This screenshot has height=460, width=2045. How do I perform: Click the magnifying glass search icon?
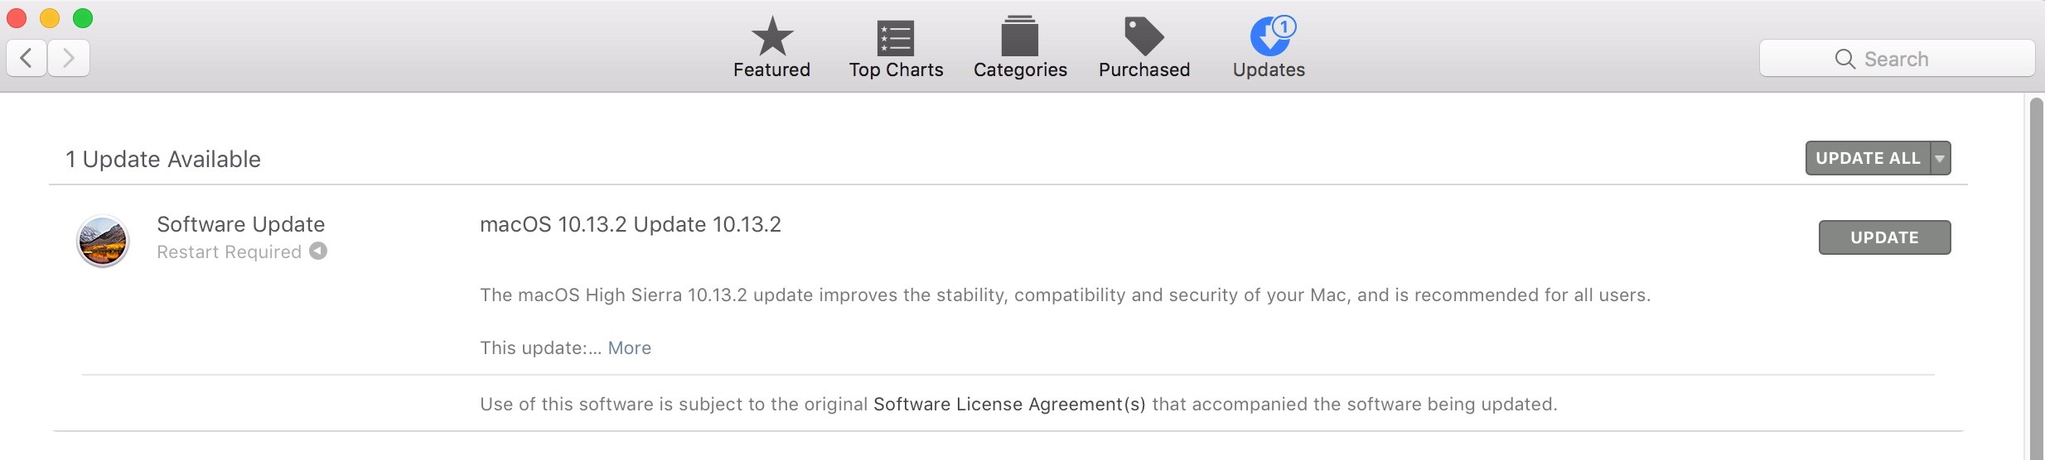pos(1844,59)
